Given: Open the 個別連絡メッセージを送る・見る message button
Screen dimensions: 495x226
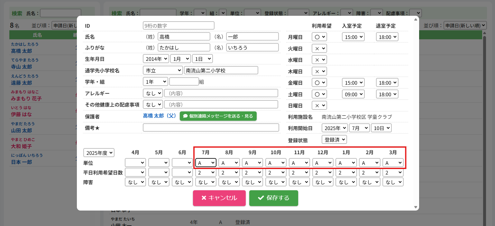Looking at the screenshot, I should tap(218, 116).
